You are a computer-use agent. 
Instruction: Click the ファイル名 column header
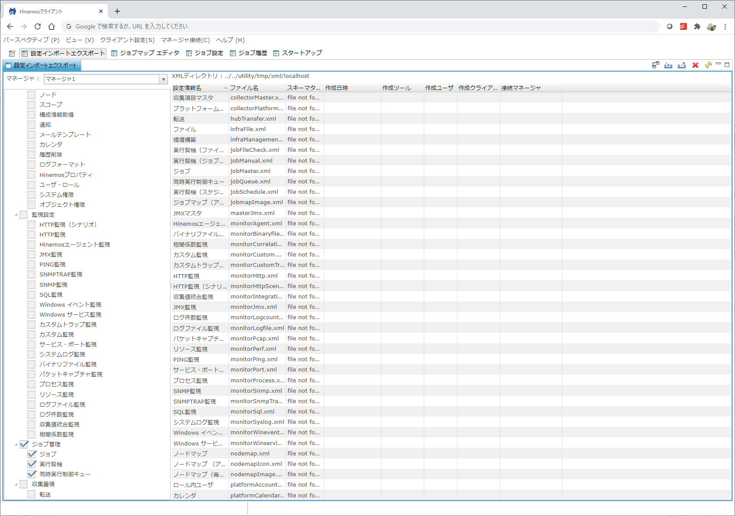point(257,88)
